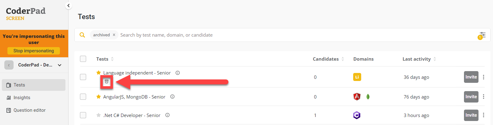
Task: Remove the archived filter tag
Action: coord(114,35)
